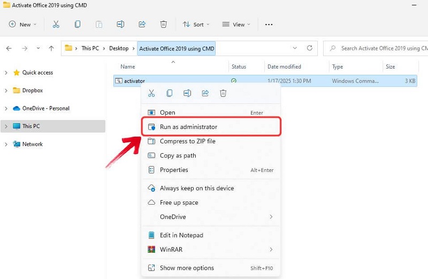
Task: Expand the OneDrive - Personal tree node
Action: point(6,109)
